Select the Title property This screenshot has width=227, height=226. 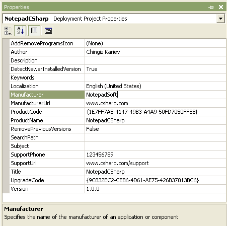pyautogui.click(x=47, y=172)
